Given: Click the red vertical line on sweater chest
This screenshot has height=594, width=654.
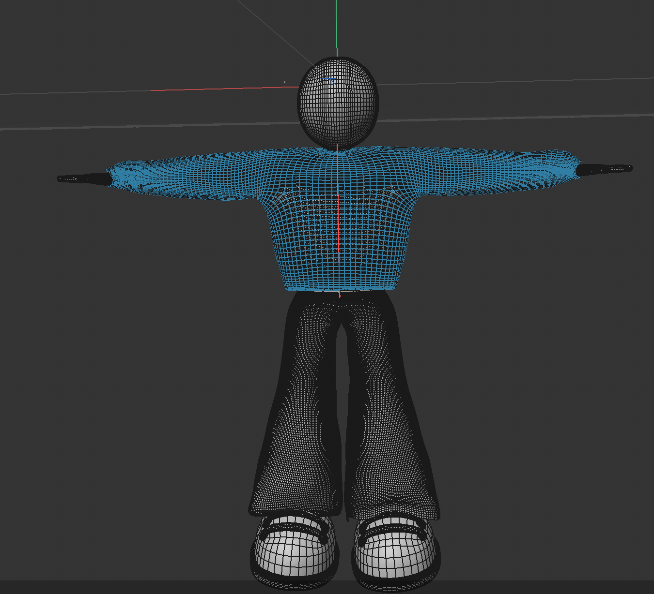Looking at the screenshot, I should [338, 218].
